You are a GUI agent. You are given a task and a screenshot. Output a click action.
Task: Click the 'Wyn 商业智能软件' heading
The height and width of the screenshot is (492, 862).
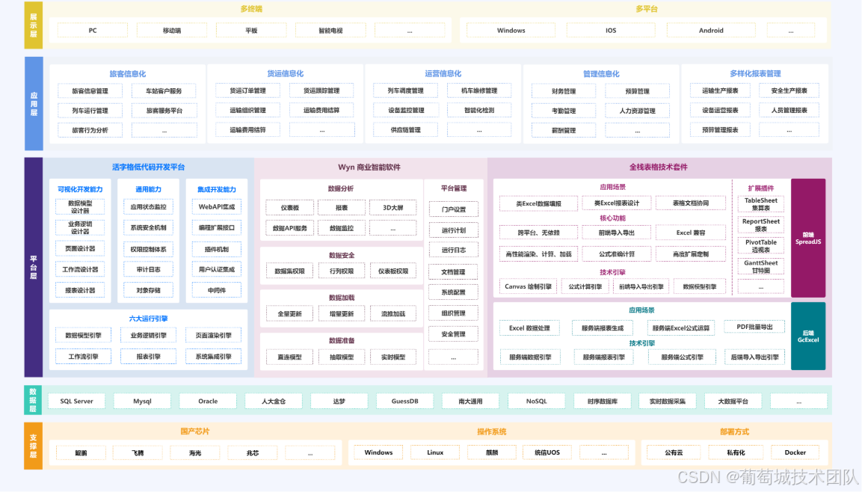[369, 167]
